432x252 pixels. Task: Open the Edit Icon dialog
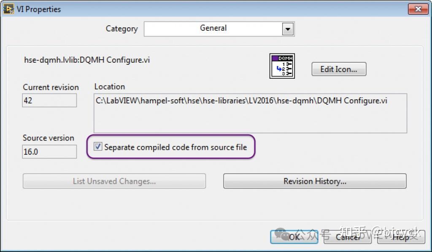coord(338,69)
